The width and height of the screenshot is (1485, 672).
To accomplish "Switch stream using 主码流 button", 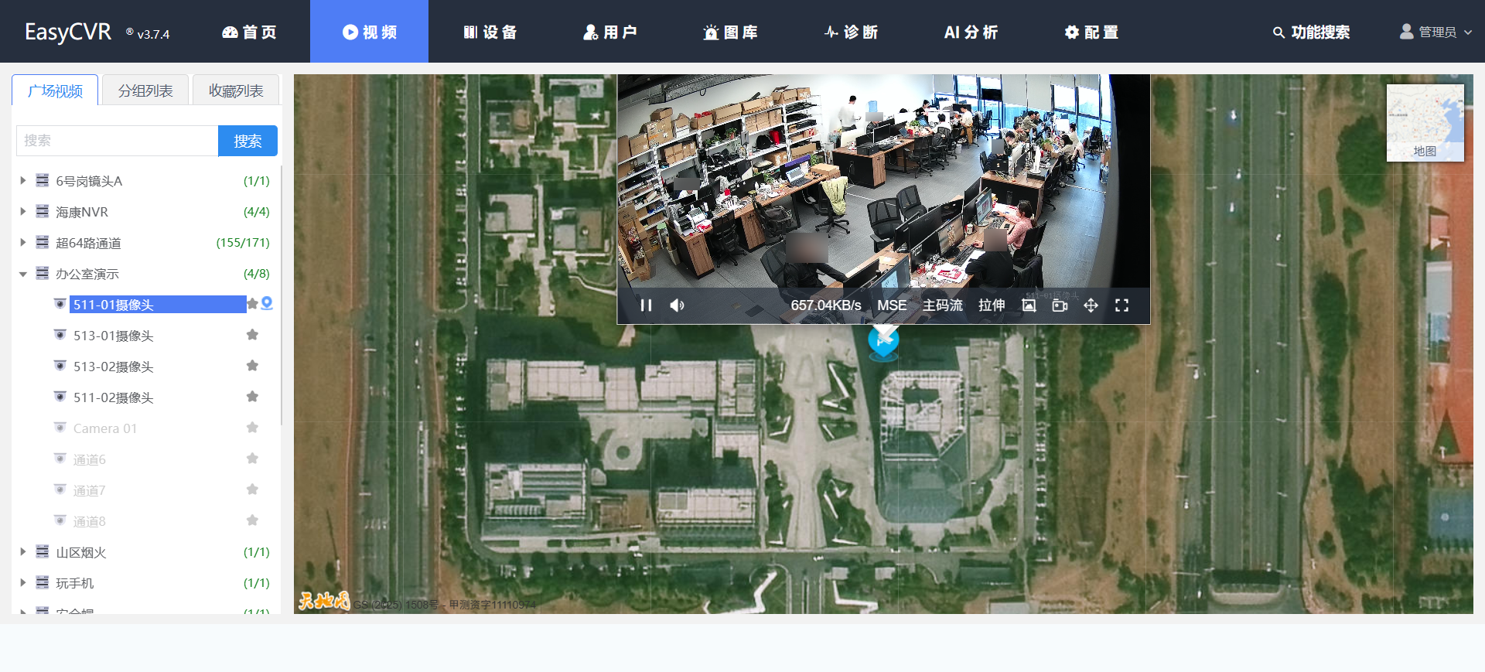I will 942,305.
